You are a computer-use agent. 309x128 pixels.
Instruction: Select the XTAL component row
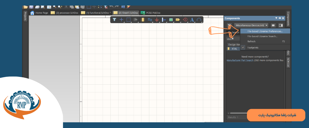point(234,49)
